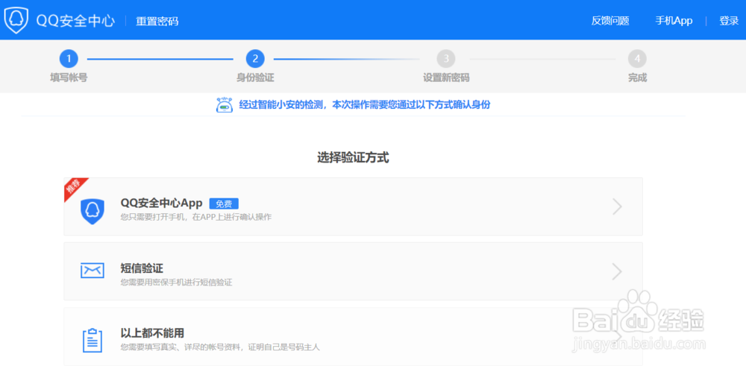The height and width of the screenshot is (369, 746).
Task: Click the smart robot 小安 icon
Action: click(224, 105)
